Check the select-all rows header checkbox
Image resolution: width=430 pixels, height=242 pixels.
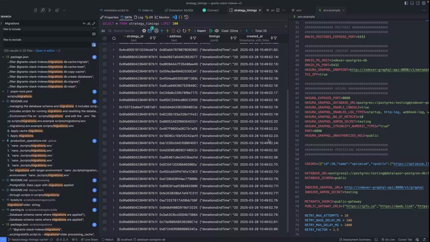(104, 38)
